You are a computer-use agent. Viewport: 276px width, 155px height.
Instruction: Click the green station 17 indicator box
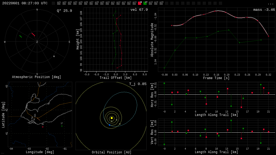click(x=145, y=3)
